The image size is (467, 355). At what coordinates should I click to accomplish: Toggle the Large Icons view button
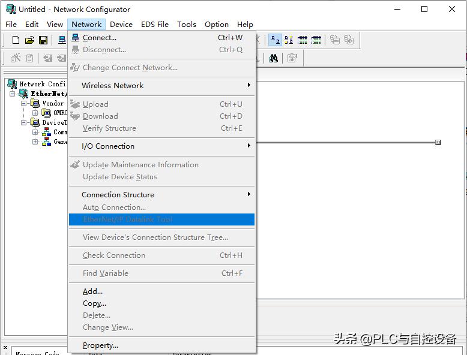click(x=275, y=40)
